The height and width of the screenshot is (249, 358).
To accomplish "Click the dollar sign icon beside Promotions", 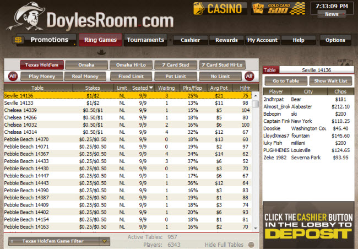I will click(x=18, y=40).
